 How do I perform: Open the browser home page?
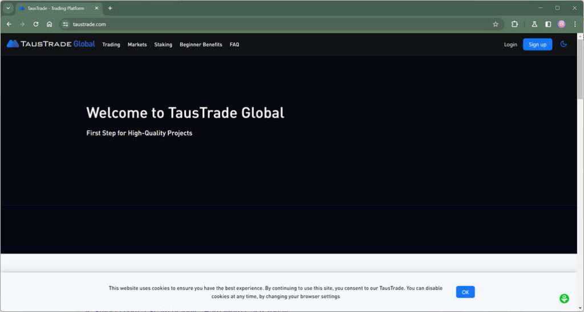pyautogui.click(x=49, y=24)
